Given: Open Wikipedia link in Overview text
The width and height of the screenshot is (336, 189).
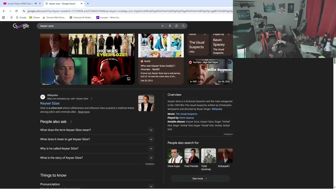Looking at the screenshot, I should point(217,109).
